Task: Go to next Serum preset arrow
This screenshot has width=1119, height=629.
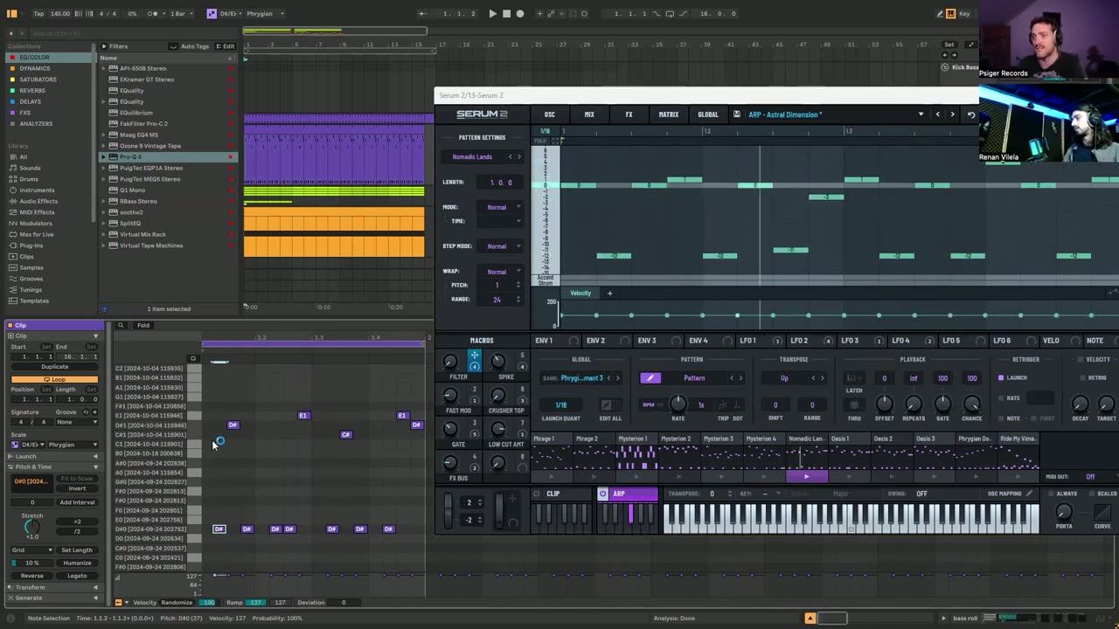Action: pyautogui.click(x=952, y=114)
